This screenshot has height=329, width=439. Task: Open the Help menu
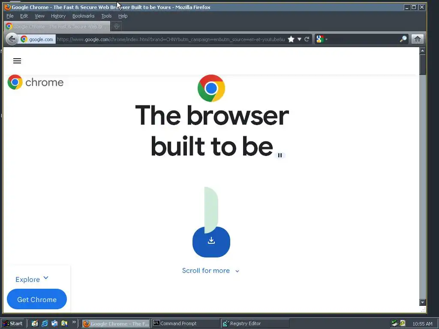click(x=123, y=16)
